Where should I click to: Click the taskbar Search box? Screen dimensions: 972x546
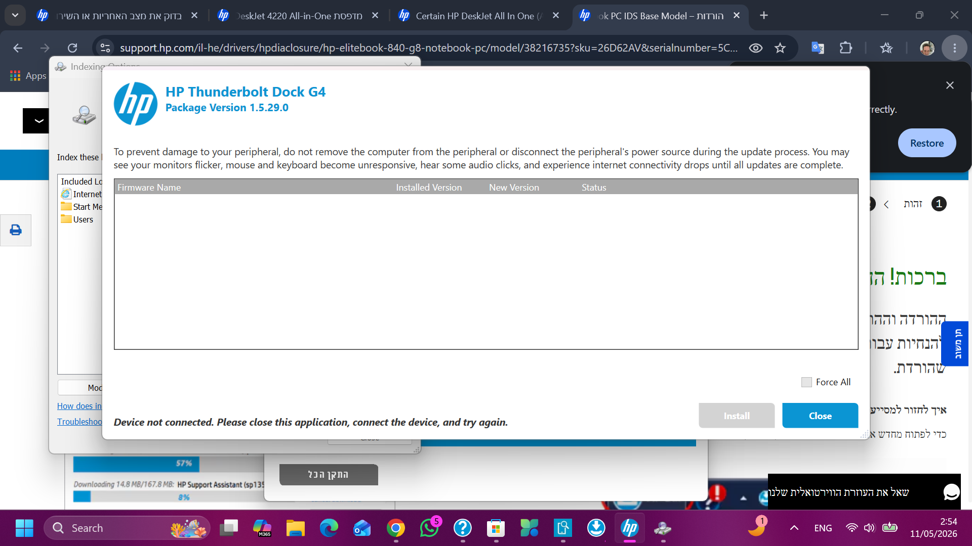(127, 528)
